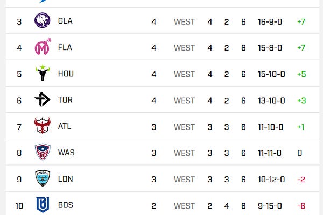
Task: Click the GLA team logo icon
Action: click(x=42, y=20)
